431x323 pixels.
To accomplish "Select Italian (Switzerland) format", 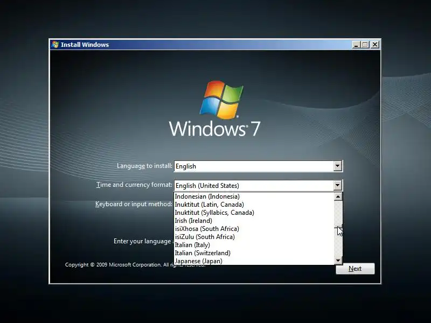I will pos(254,253).
